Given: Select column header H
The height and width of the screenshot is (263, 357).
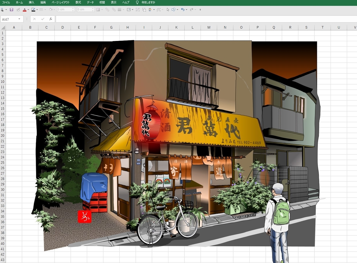Looking at the screenshot, I should pyautogui.click(x=127, y=27).
